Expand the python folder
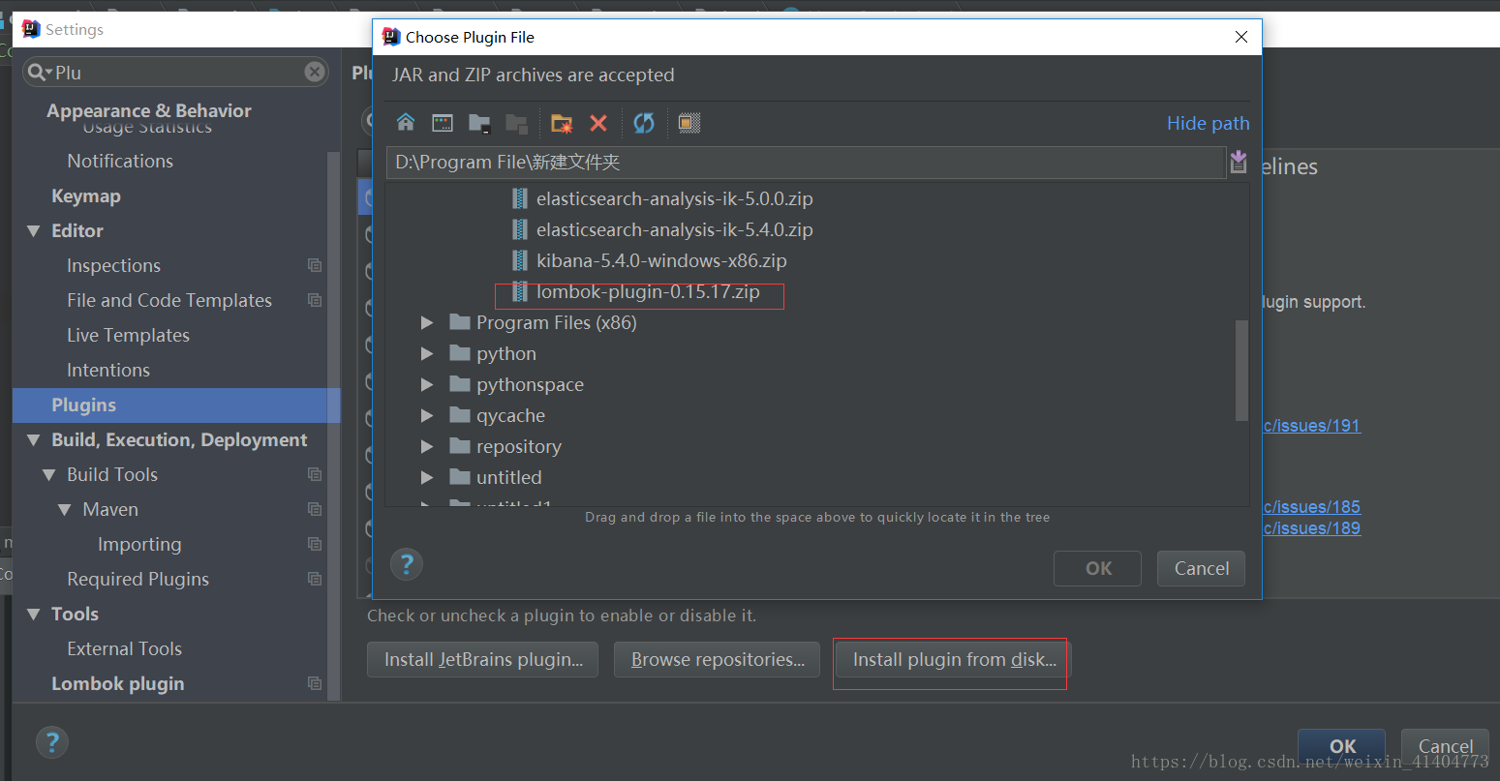This screenshot has height=781, width=1500. [426, 353]
